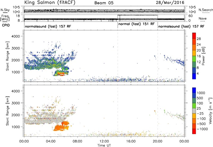The image size is (213, 147).
Task: Click the 3000 tick of the power panel
Action: coord(15,48)
